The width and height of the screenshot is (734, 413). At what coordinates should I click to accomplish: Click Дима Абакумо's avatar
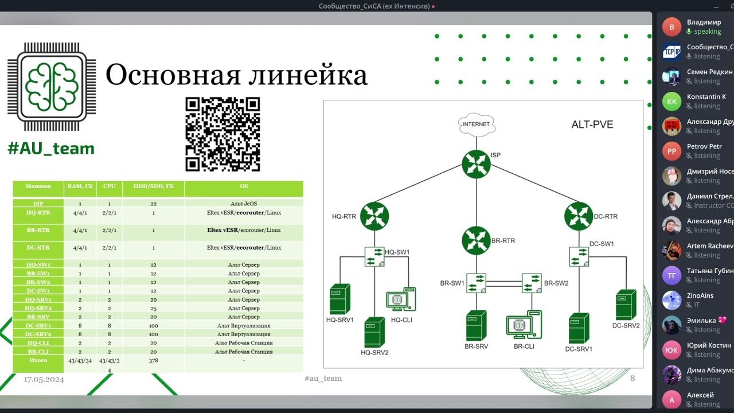[x=671, y=375]
